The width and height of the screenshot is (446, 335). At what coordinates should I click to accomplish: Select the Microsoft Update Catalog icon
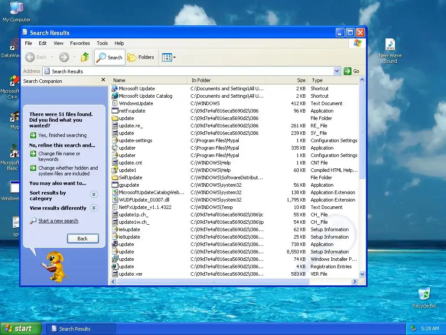pyautogui.click(x=115, y=96)
